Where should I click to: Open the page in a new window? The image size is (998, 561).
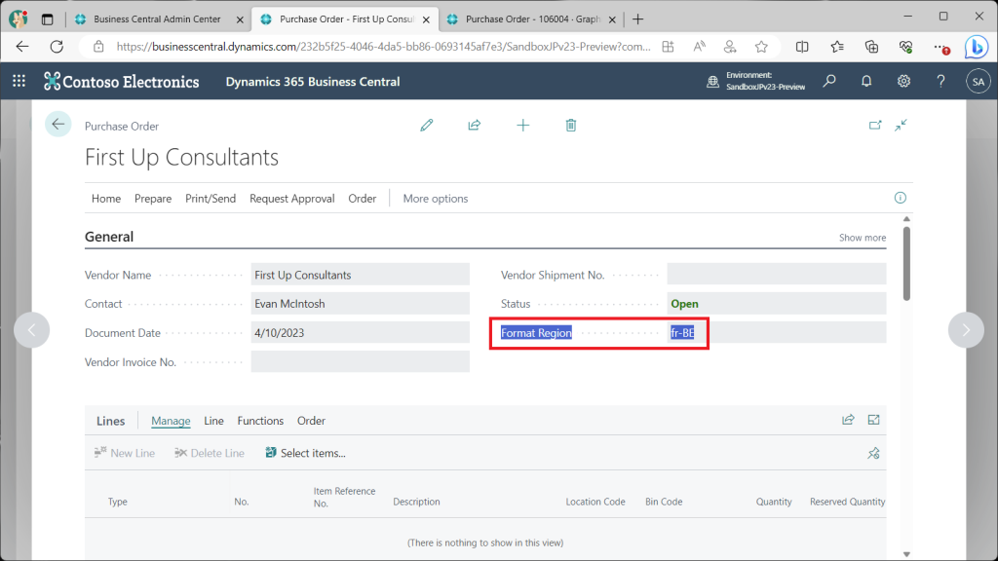tap(875, 126)
